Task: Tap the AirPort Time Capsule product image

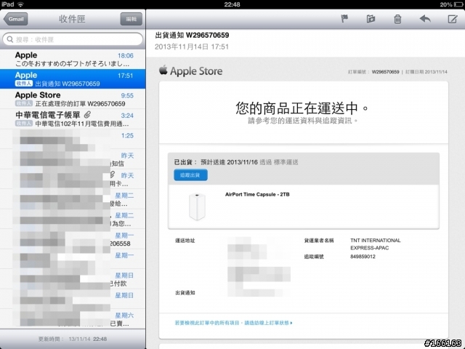Action: pyautogui.click(x=197, y=206)
